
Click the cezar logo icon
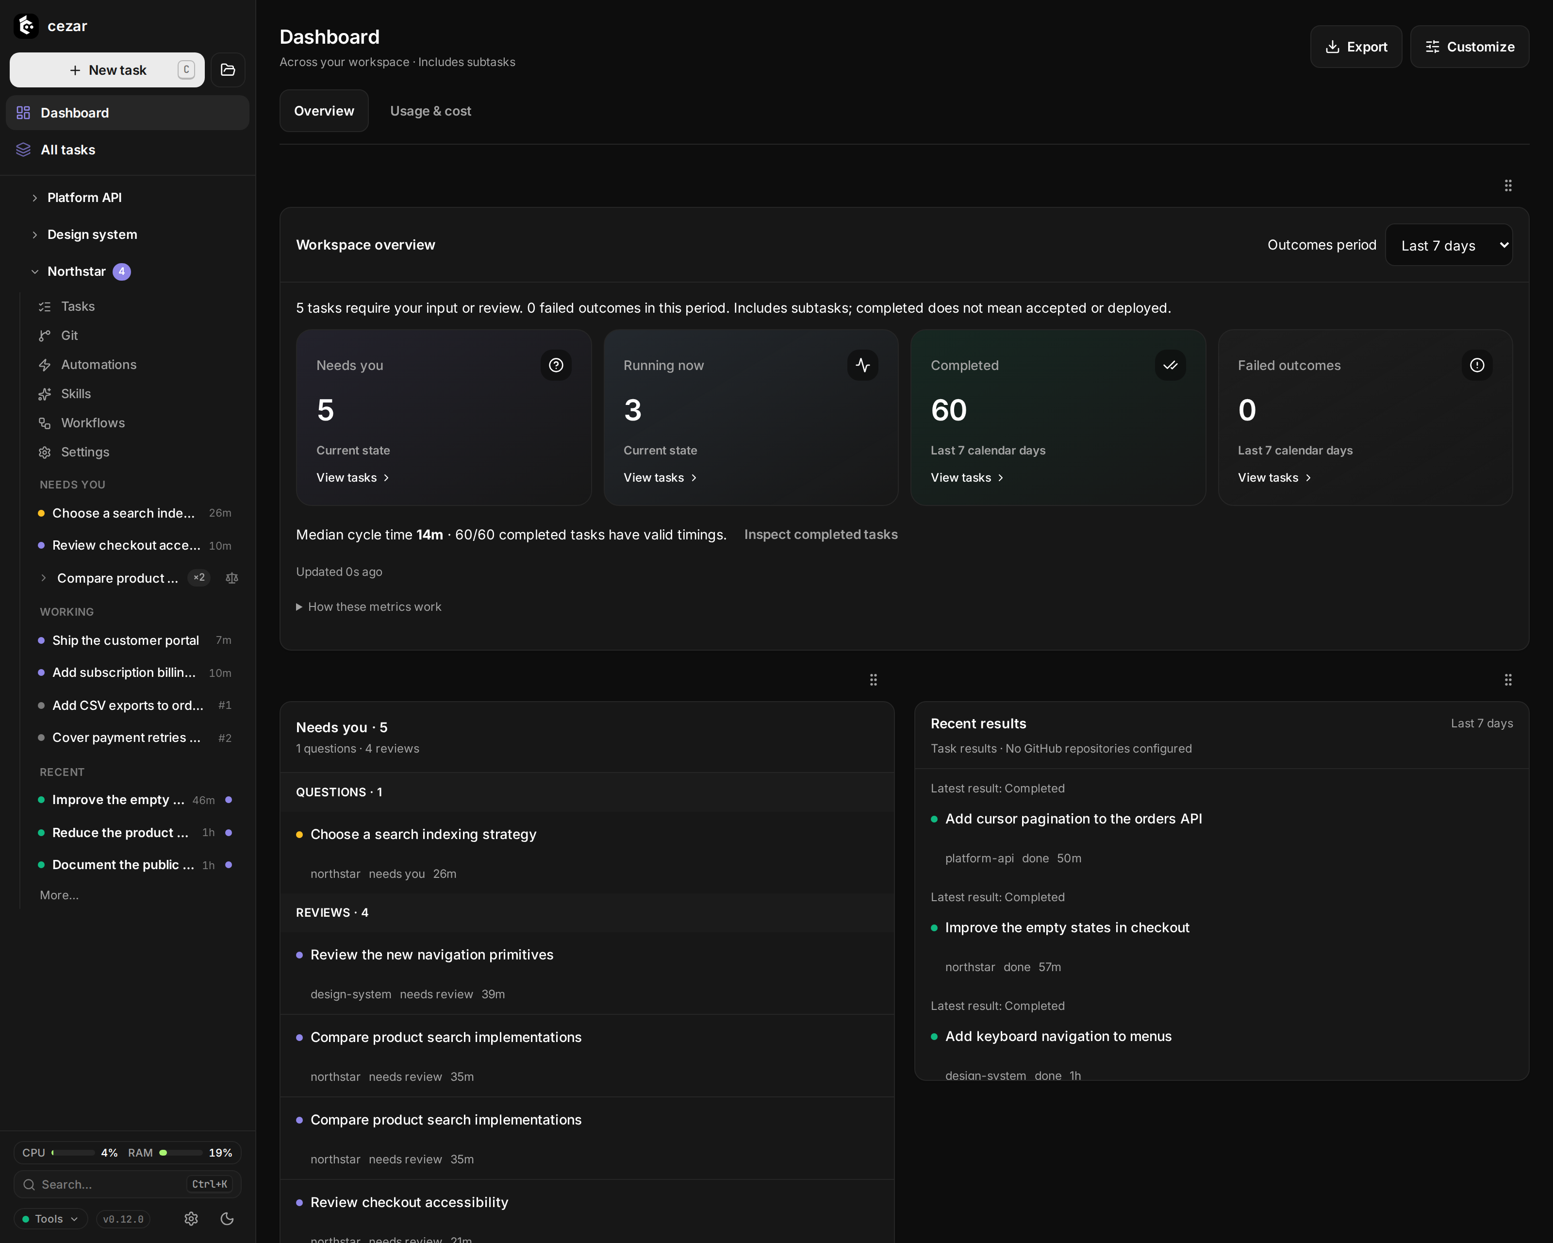pyautogui.click(x=27, y=26)
